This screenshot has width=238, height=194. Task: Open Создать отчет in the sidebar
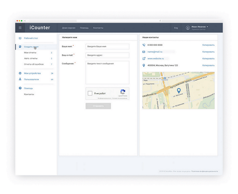pyautogui.click(x=31, y=47)
